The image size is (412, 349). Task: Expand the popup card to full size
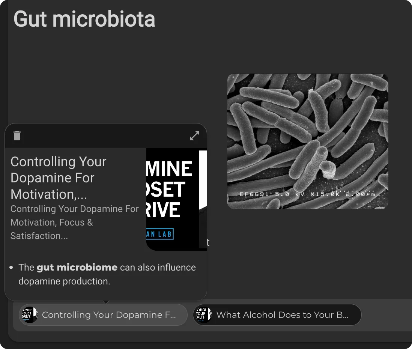194,135
